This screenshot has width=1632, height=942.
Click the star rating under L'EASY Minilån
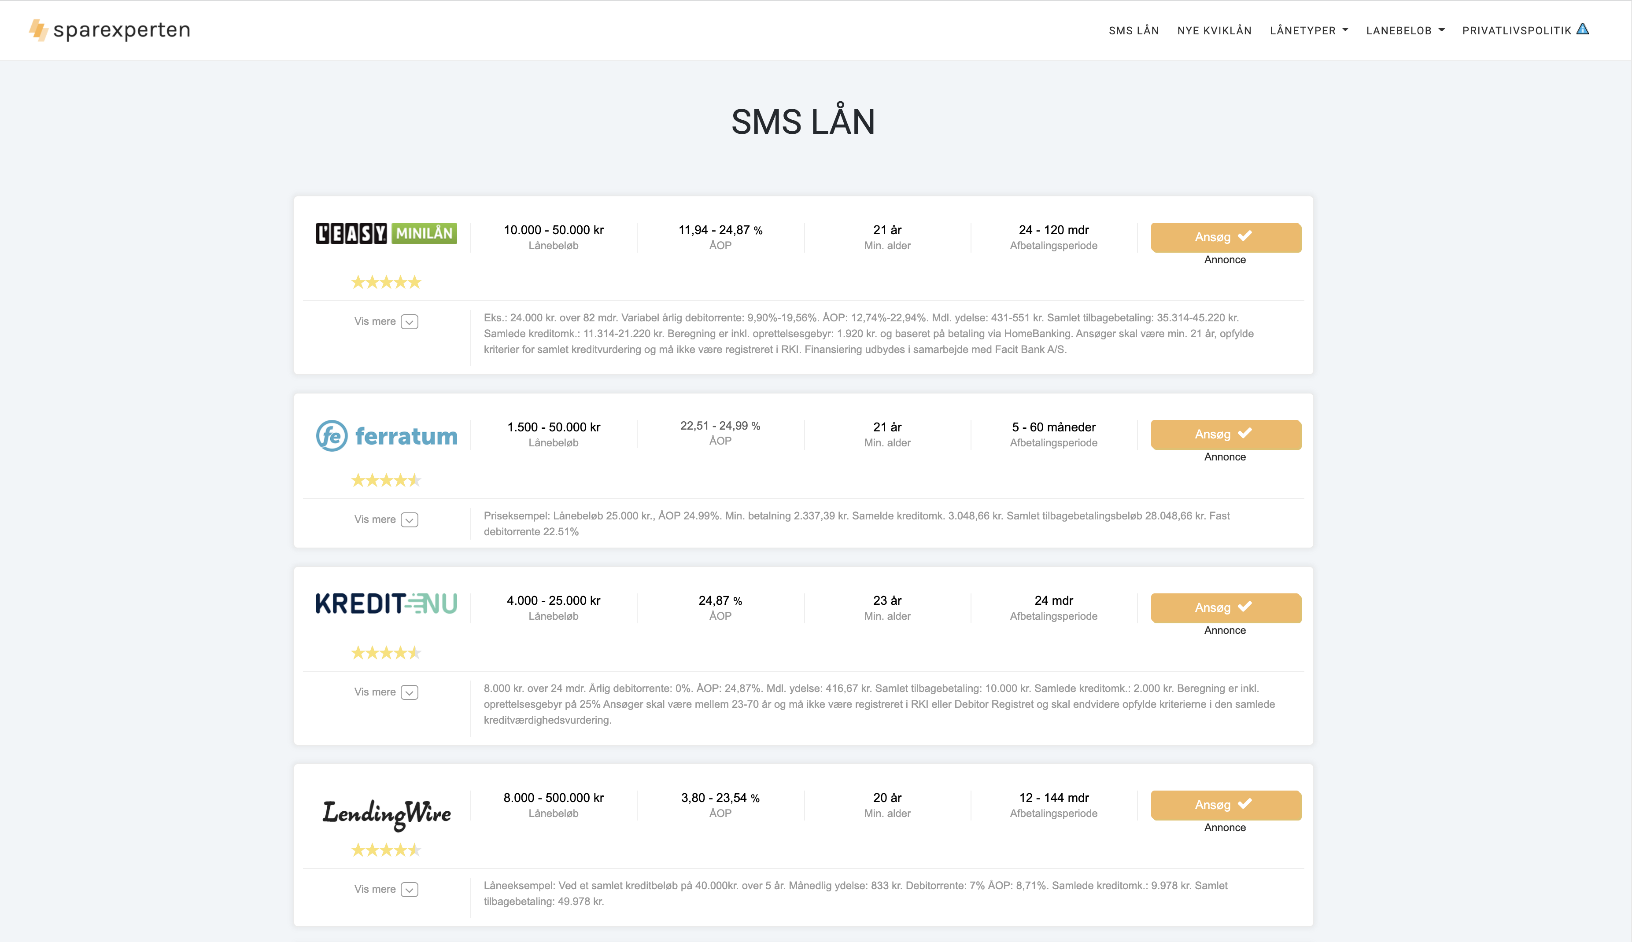[386, 282]
